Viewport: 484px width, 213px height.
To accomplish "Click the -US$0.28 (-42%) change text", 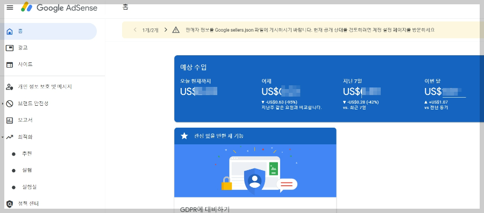I will click(x=361, y=102).
